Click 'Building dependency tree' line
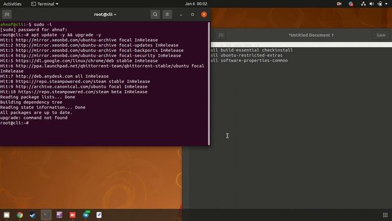The height and width of the screenshot is (221, 392). pyautogui.click(x=31, y=103)
